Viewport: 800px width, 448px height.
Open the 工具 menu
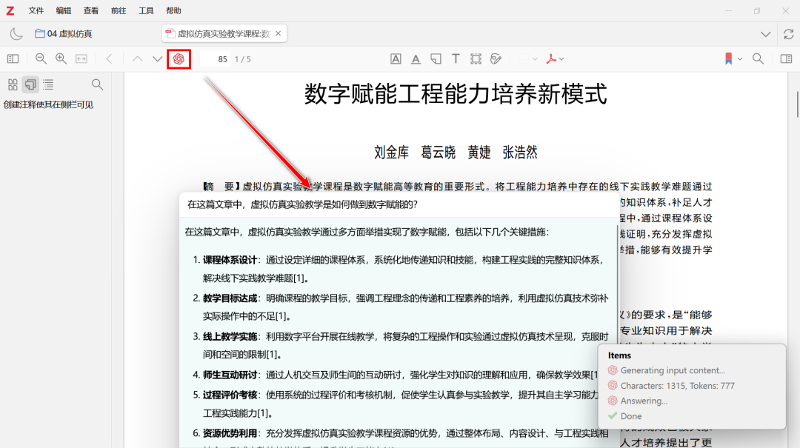coord(147,11)
